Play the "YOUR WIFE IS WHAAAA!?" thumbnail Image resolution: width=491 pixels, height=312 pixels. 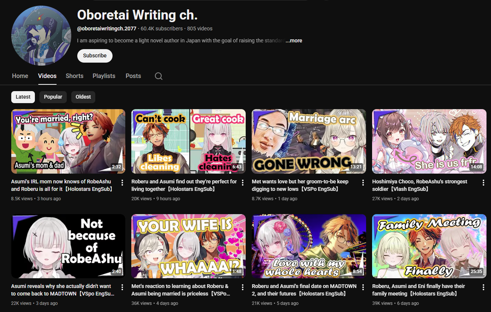(x=189, y=246)
